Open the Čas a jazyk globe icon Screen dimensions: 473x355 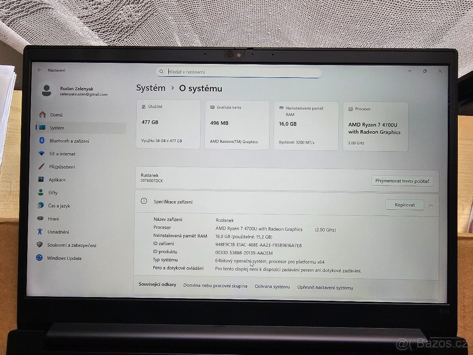40,206
